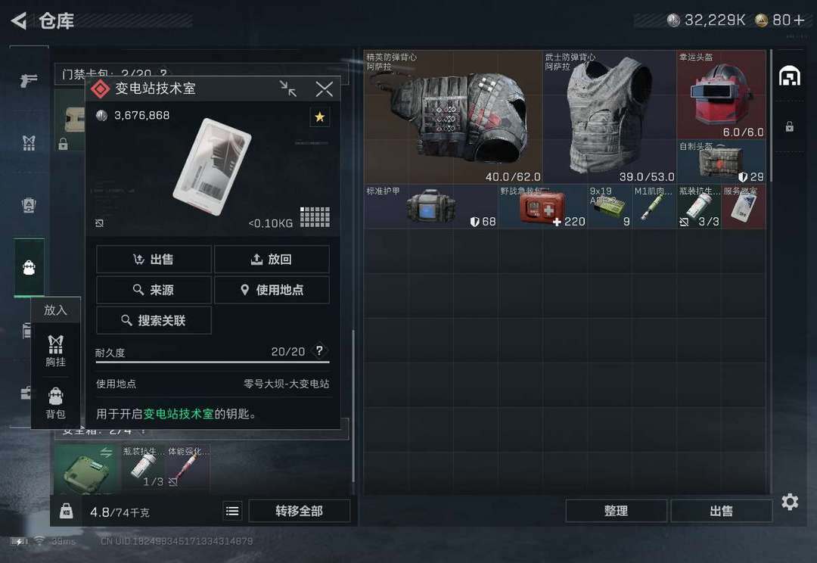Toggle the favorite star on the key card
817x563 pixels.
[x=319, y=117]
